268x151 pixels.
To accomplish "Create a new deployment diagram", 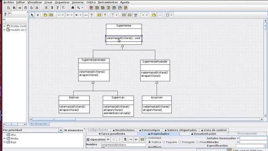I will tap(126, 8).
